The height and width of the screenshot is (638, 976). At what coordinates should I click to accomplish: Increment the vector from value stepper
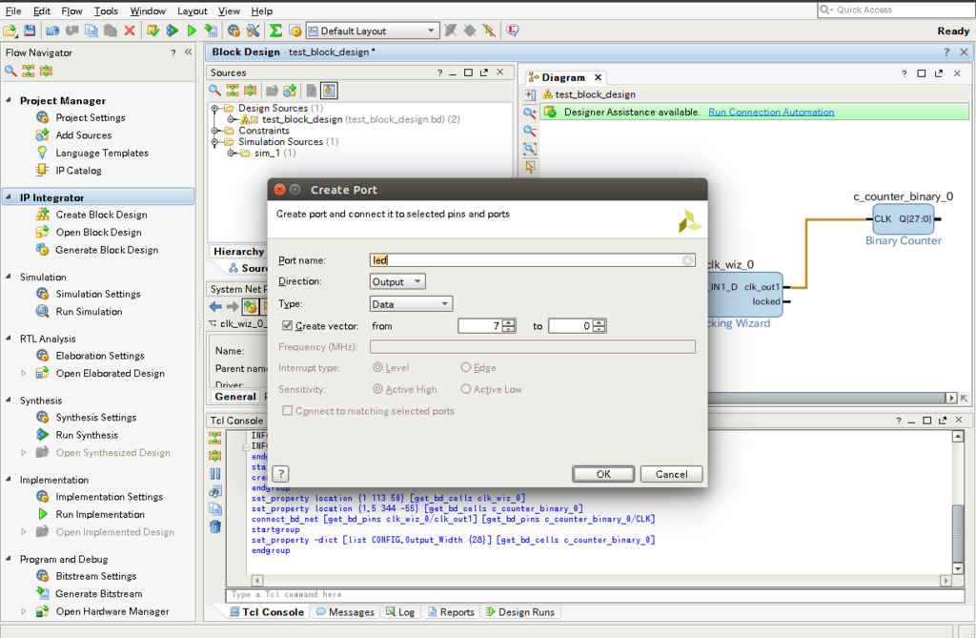(x=509, y=322)
